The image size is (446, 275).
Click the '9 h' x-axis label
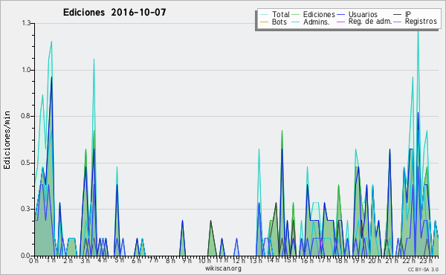point(187,261)
